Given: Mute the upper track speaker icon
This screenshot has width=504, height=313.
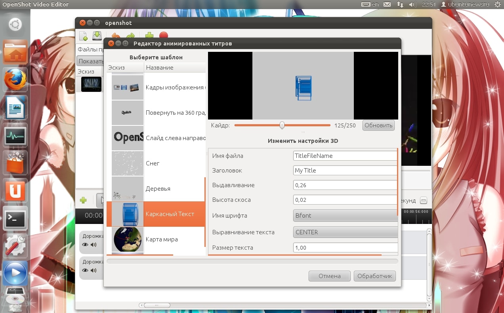Looking at the screenshot, I should 94,245.
